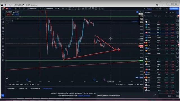The width and height of the screenshot is (180, 101).
Task: Click the blue buy price button
Action: pyautogui.click(x=16, y=14)
